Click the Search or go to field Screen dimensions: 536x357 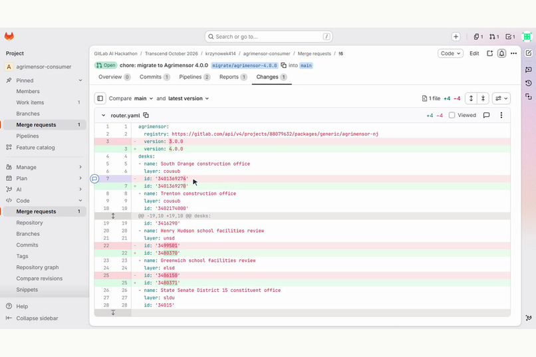269,37
